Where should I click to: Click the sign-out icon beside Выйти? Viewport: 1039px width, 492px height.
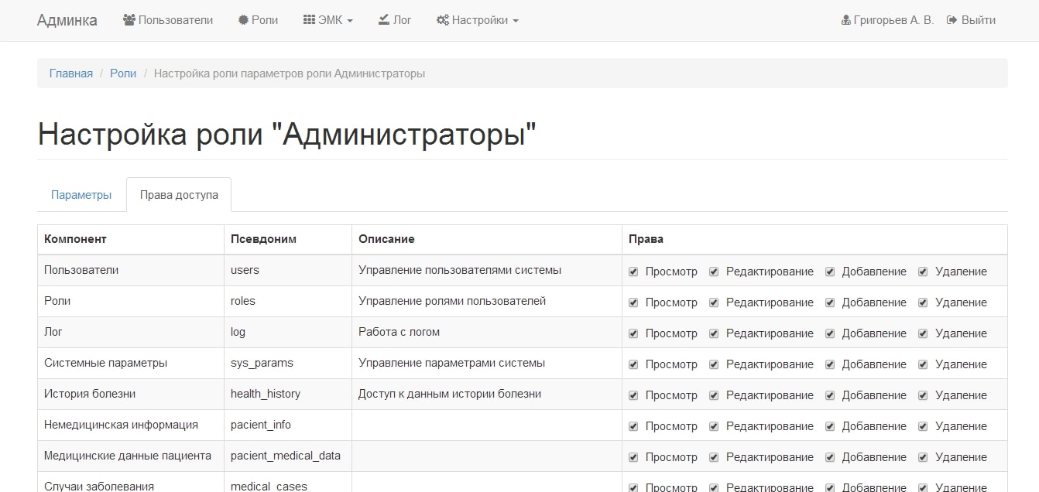952,20
